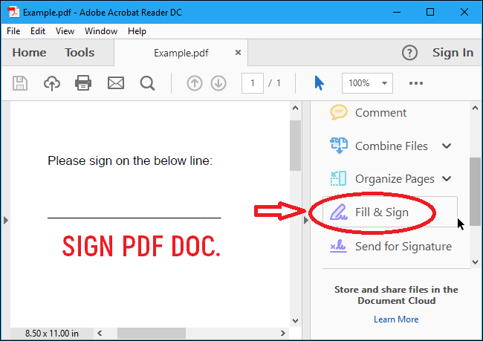Click Combine Files label
Viewport: 483px width, 341px height.
pyautogui.click(x=392, y=146)
